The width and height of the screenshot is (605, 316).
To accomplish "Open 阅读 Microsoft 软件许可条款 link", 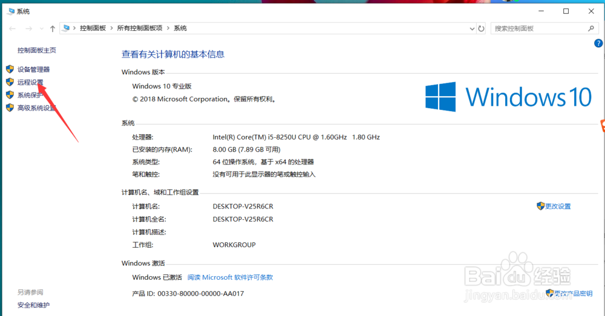I will 230,277.
